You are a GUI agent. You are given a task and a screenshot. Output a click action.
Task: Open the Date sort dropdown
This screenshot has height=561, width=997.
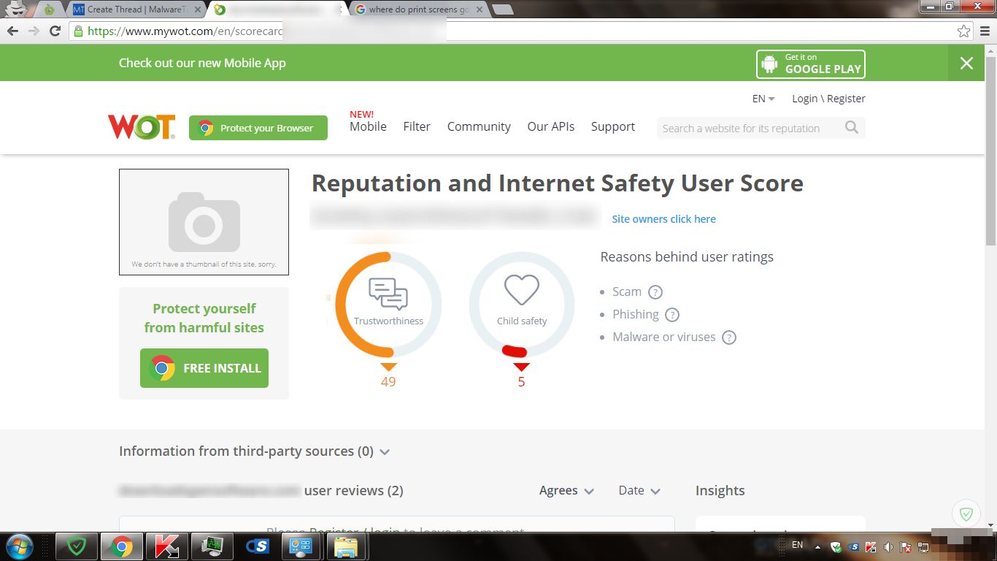pos(639,491)
